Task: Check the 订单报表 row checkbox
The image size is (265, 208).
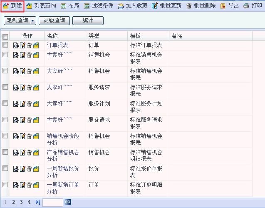Action: [x=5, y=45]
